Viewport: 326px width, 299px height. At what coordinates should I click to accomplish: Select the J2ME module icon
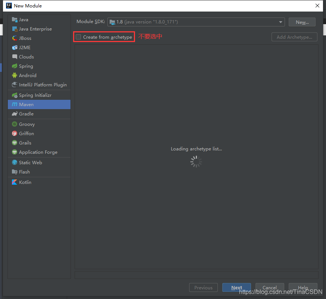coord(15,48)
